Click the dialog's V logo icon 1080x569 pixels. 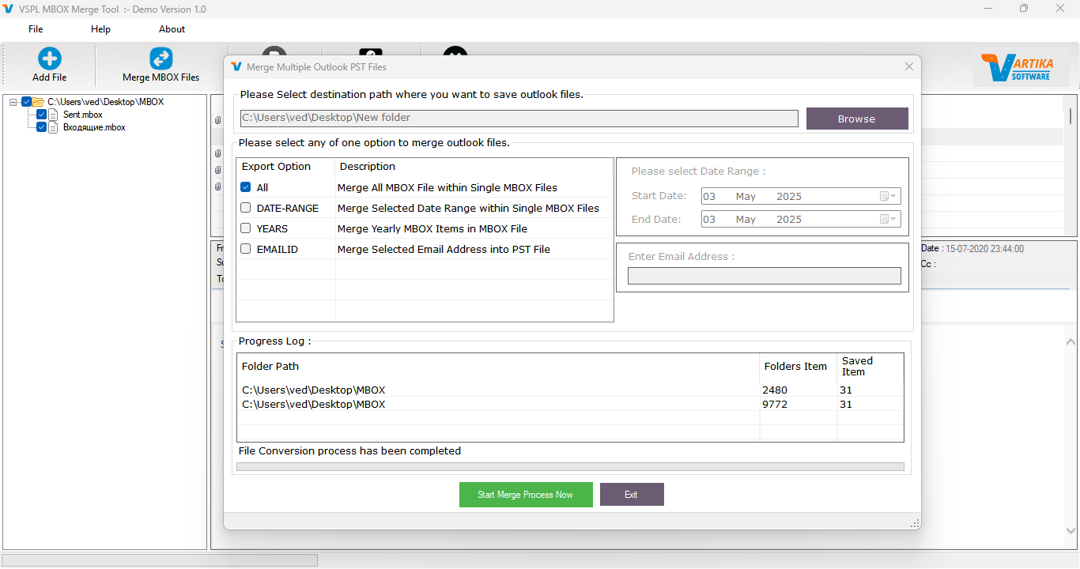pos(236,67)
